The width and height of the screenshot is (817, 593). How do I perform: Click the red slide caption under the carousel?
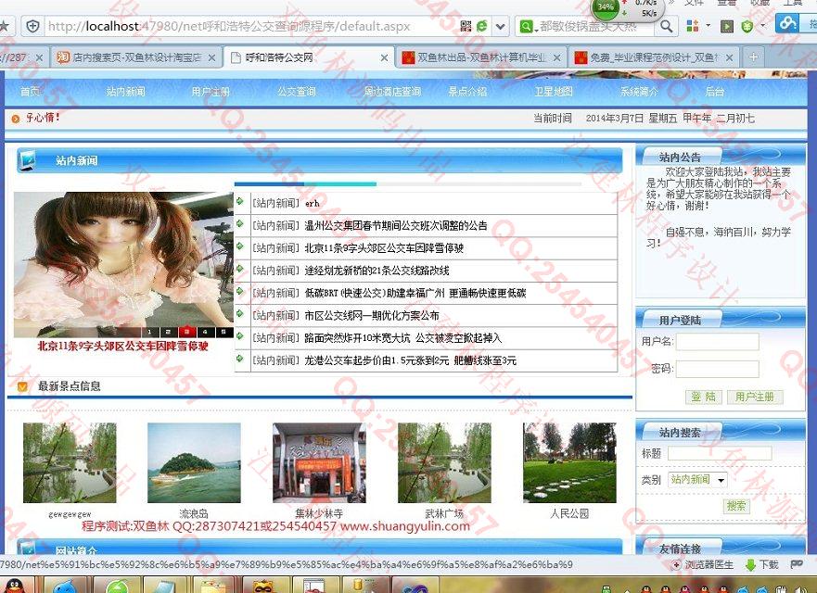[x=123, y=347]
